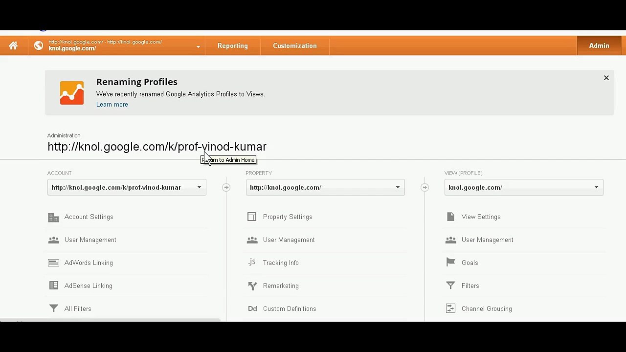Viewport: 626px width, 352px height.
Task: Click the VIEW (PROFILE) column label
Action: click(464, 173)
